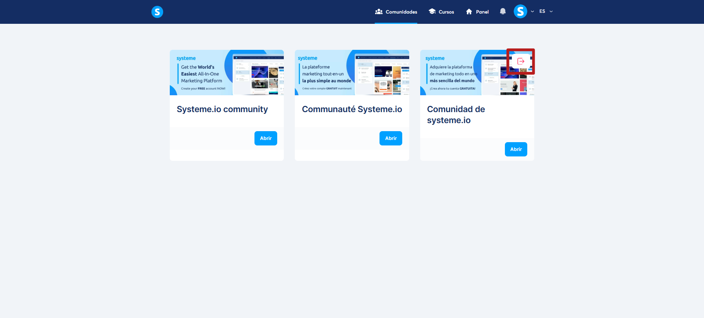Go to the Cursos tab

click(441, 12)
